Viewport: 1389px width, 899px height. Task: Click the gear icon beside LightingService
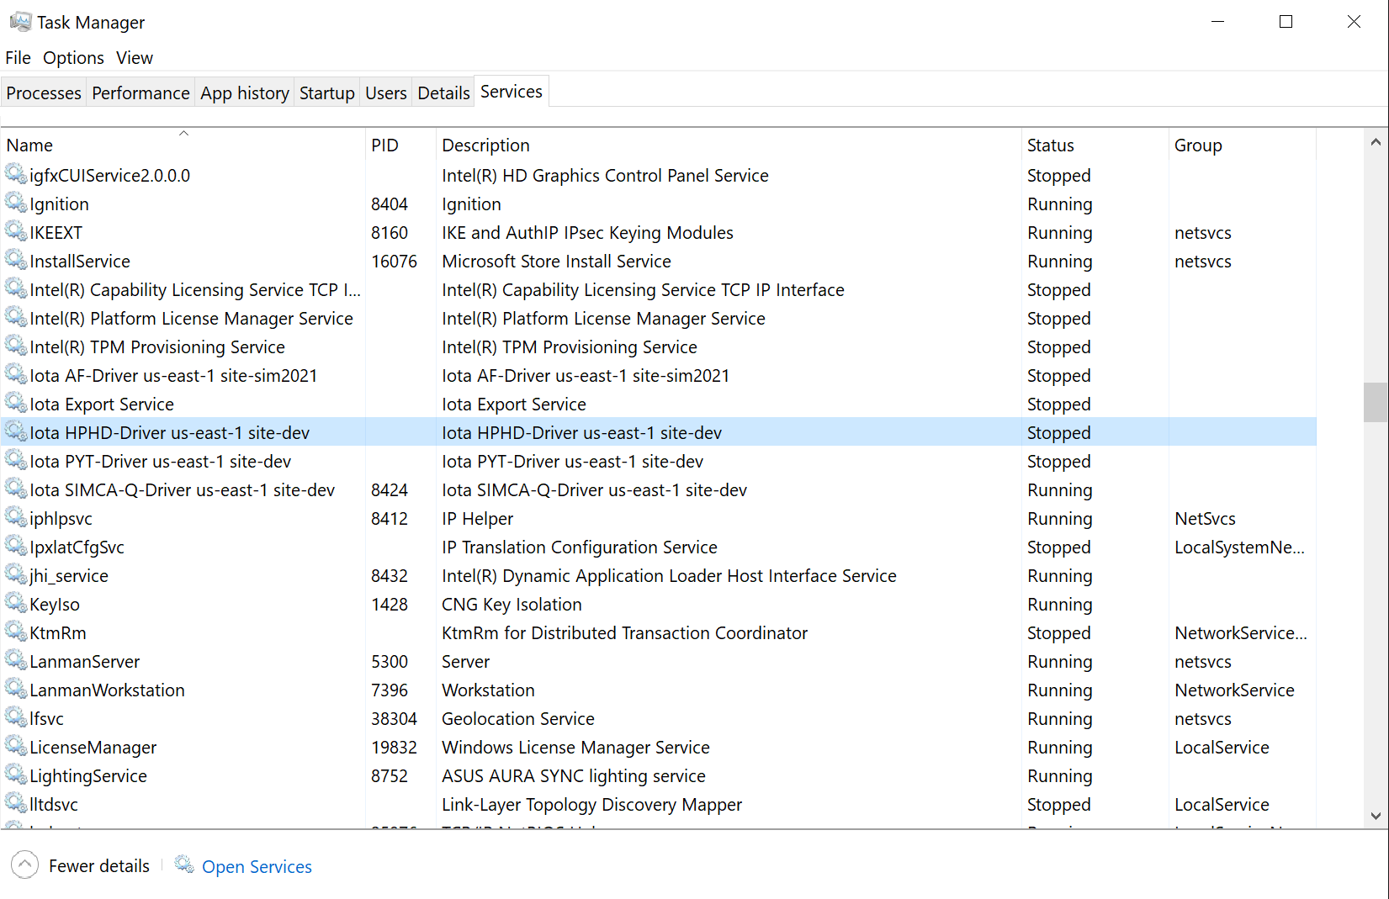tap(16, 775)
